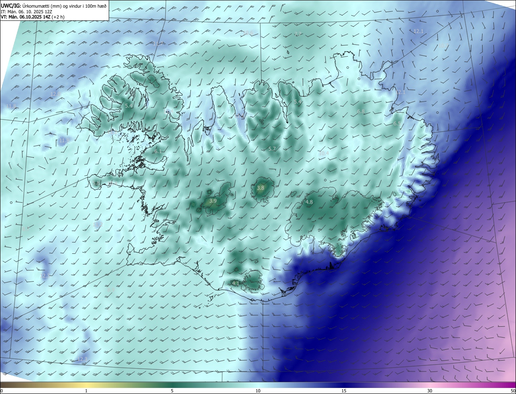
Task: Click the 'VT: Mán. 06.10.2025 14Z (+2 h)' line
Action: point(33,17)
